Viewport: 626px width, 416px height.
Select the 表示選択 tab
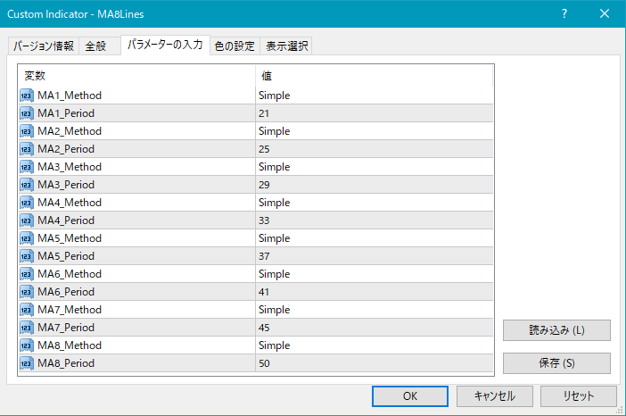pyautogui.click(x=286, y=46)
